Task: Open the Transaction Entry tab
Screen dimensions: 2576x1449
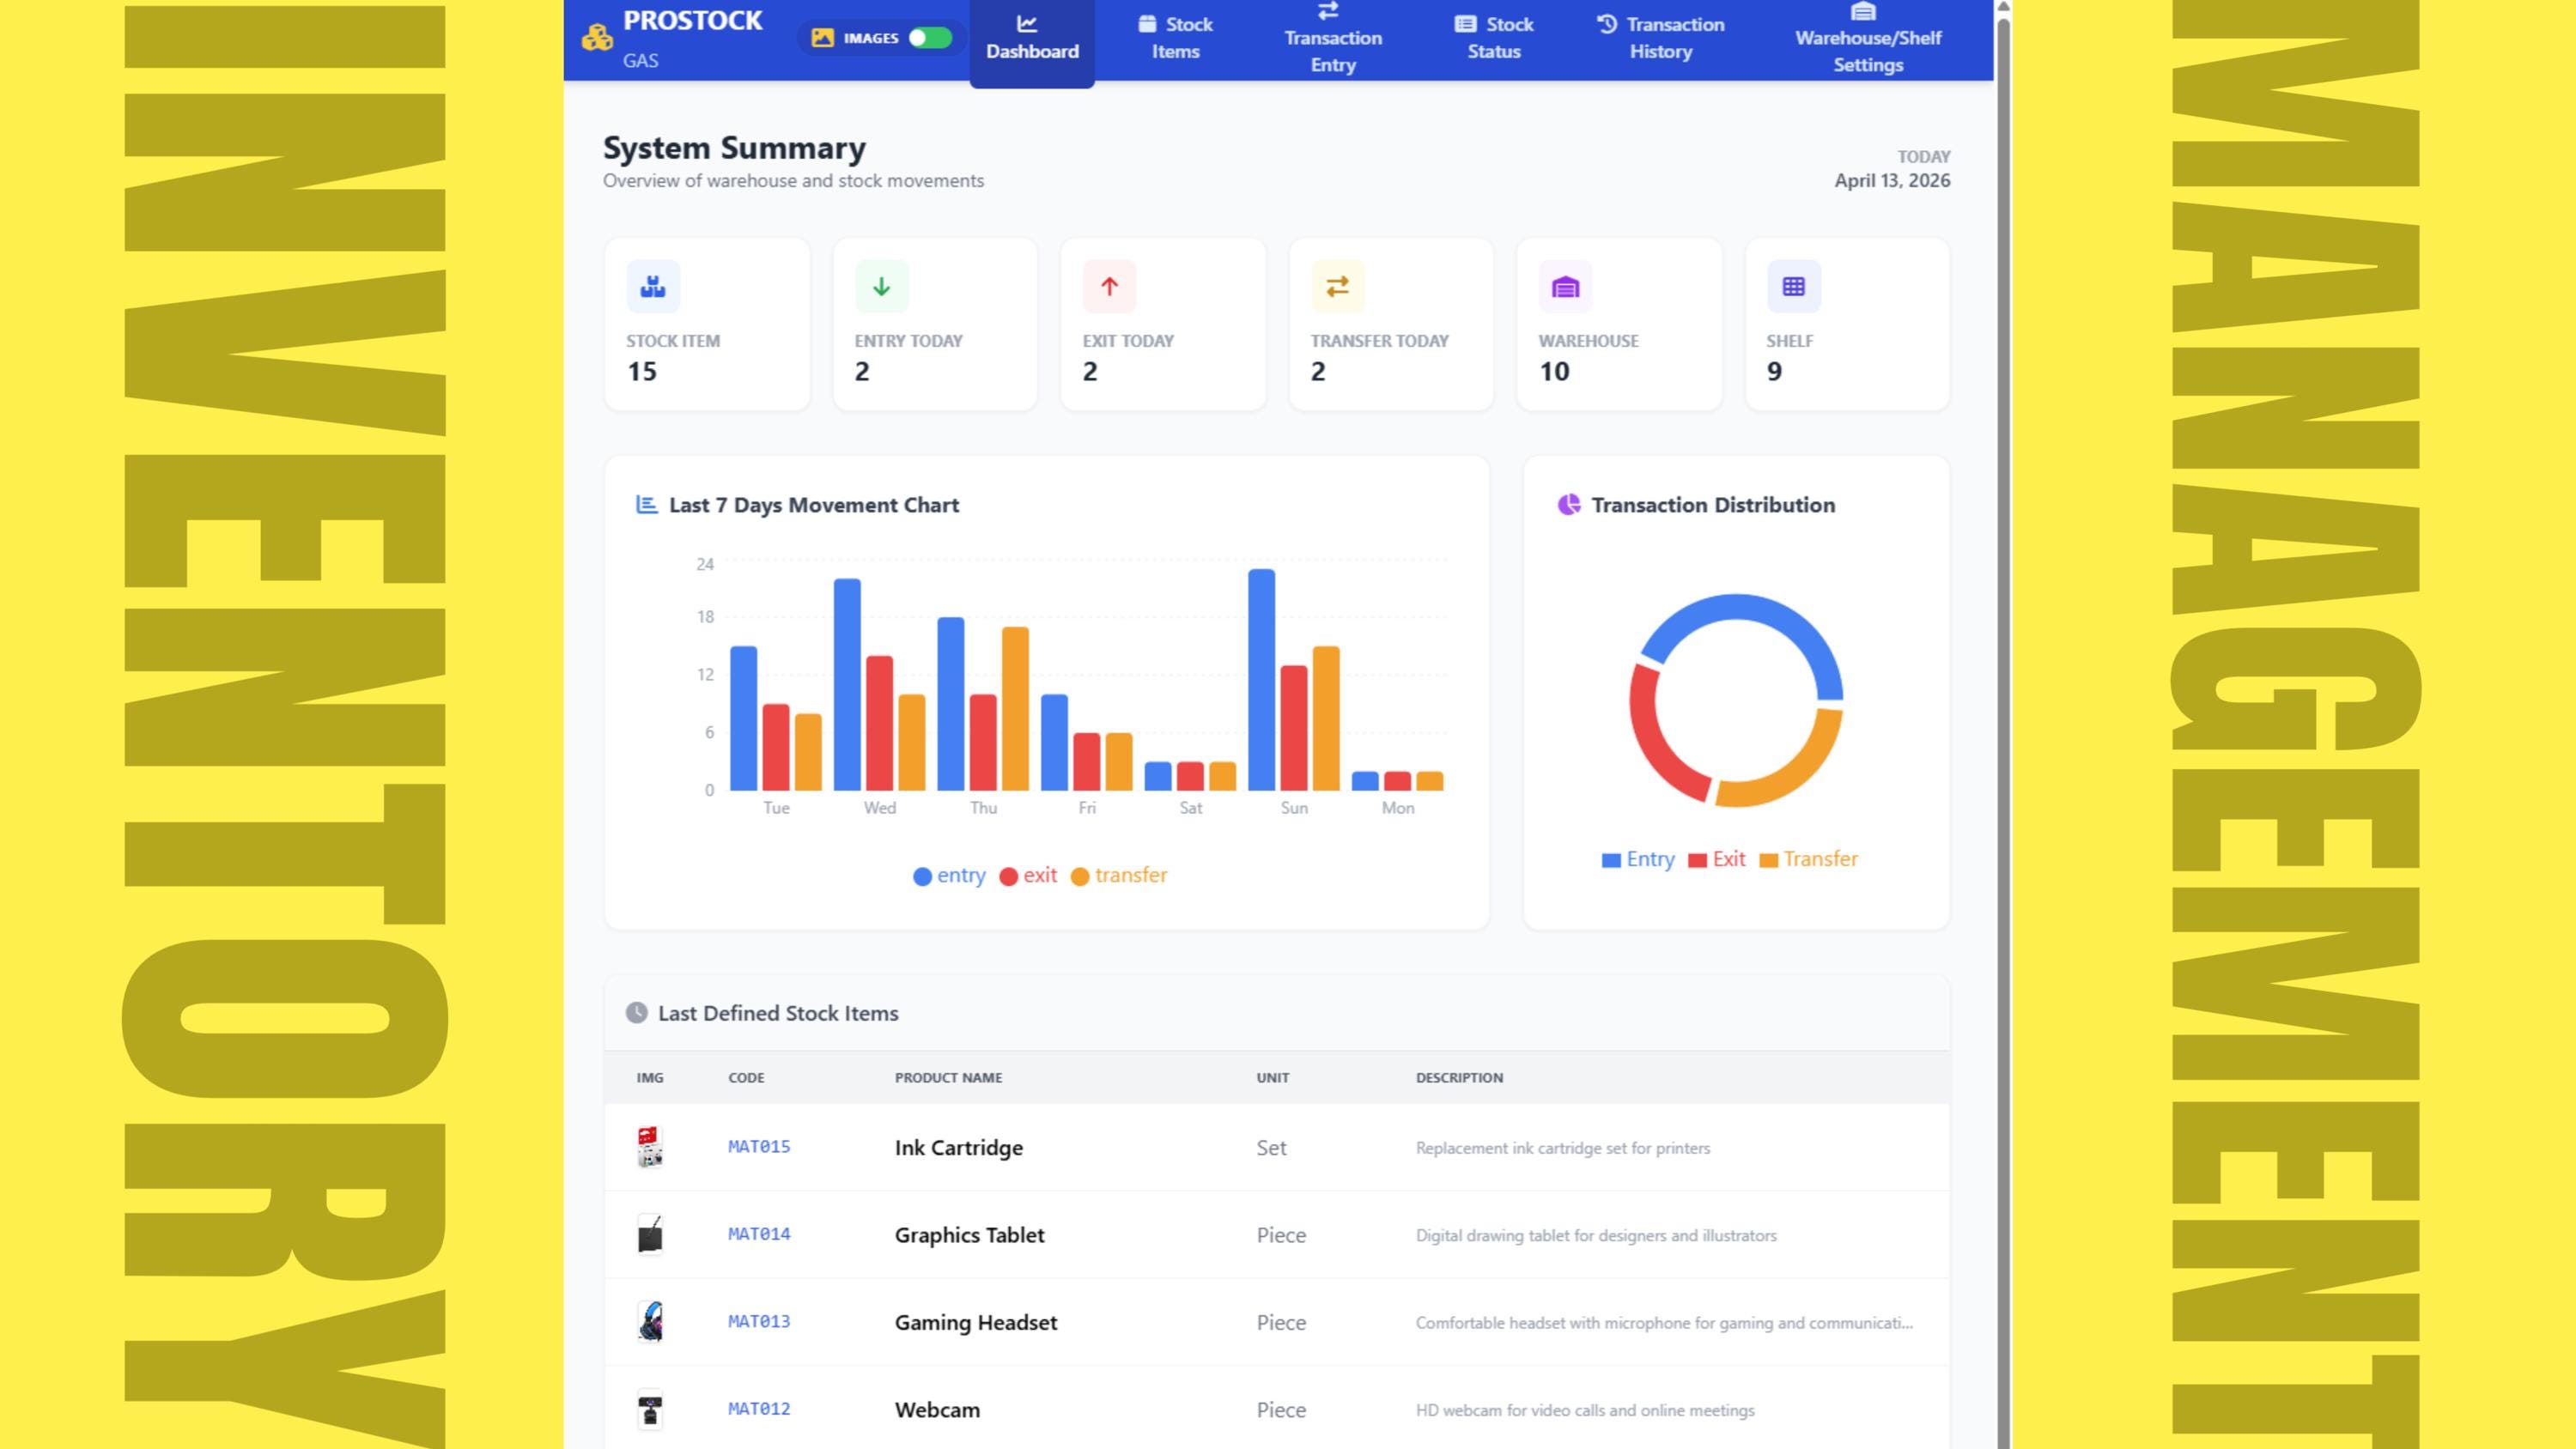Action: 1333,38
